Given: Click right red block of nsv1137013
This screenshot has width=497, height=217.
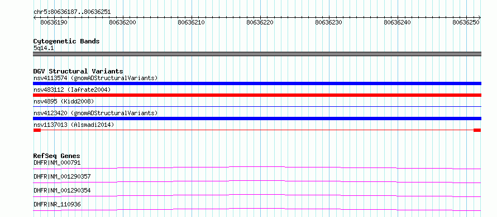Looking at the screenshot, I should [477, 130].
